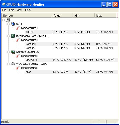Select the GPU Core sensor row

point(72,60)
